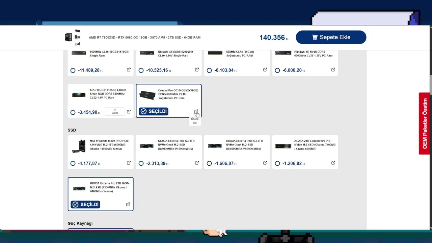Click XPG Lancer RAM product image
The height and width of the screenshot is (243, 432).
pos(79,95)
